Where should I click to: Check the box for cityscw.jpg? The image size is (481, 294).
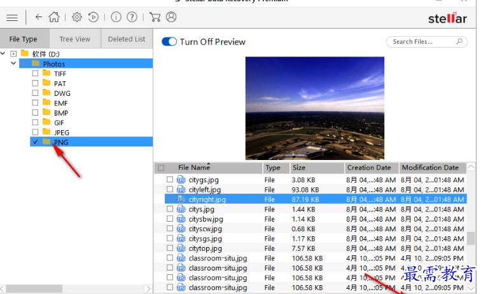170,229
